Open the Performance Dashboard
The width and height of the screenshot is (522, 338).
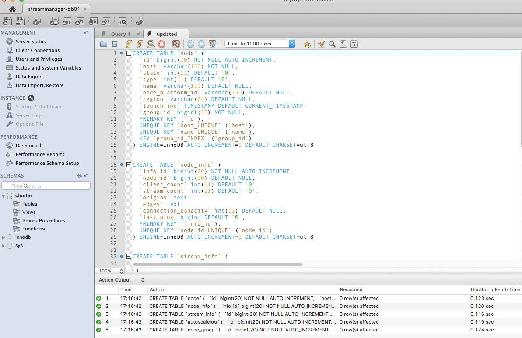click(x=27, y=145)
